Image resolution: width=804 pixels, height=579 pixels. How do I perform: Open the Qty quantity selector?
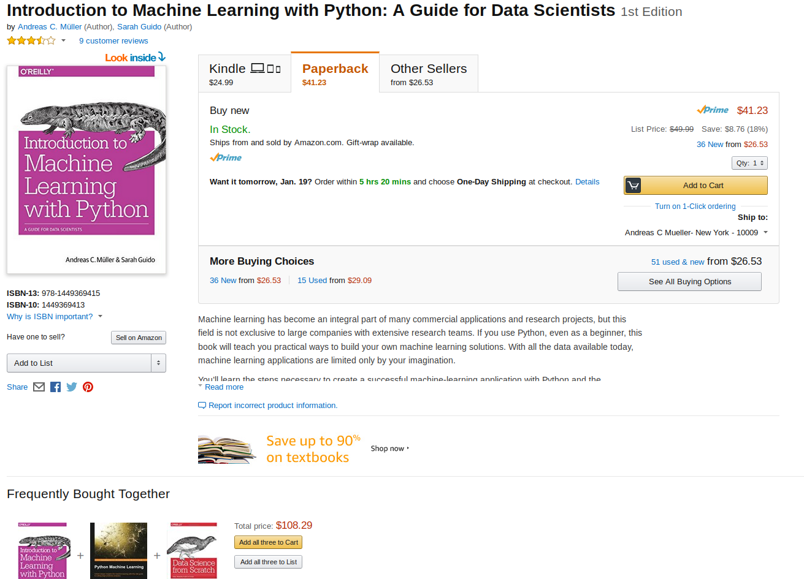click(749, 162)
